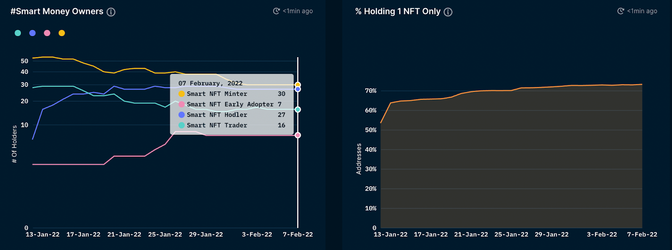This screenshot has width=672, height=250.
Task: Select the teal Trader data point on hover line
Action: (x=298, y=109)
